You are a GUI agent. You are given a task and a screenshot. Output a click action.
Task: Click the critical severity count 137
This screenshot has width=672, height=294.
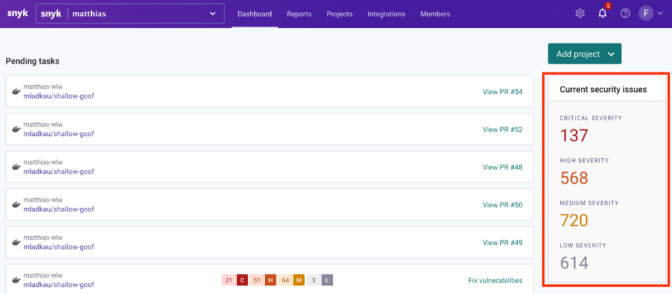574,136
